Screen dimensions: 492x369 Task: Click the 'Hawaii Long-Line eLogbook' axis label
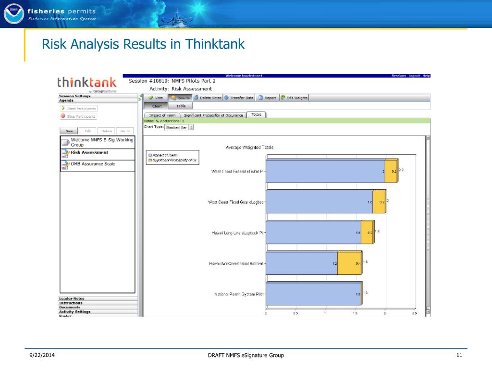coord(237,233)
